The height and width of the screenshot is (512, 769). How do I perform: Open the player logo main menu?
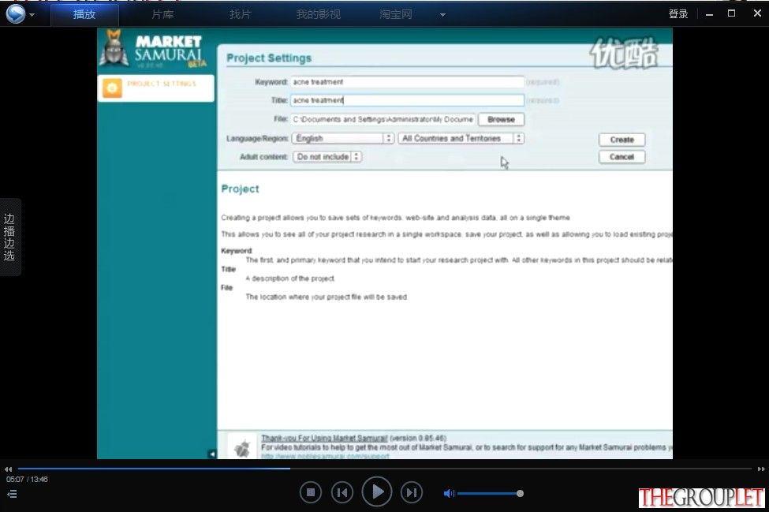tap(15, 13)
